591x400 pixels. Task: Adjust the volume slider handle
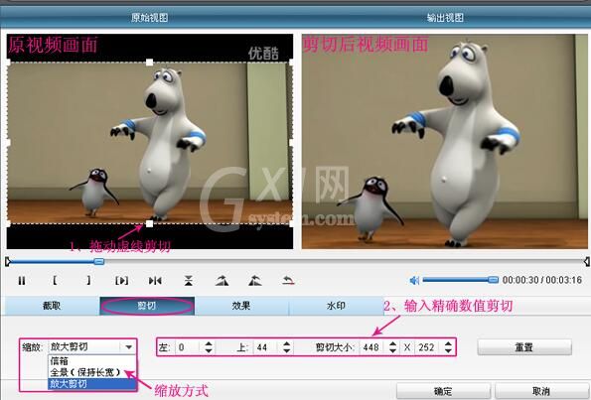point(493,280)
